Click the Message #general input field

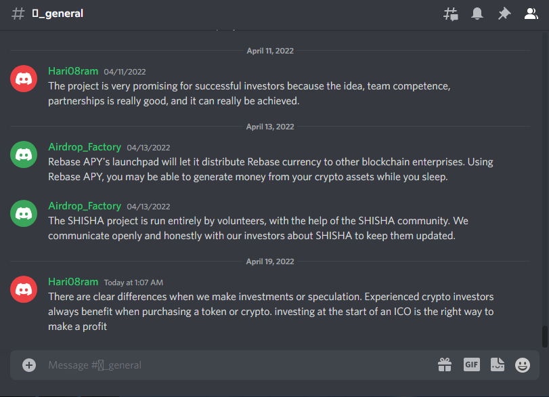point(238,365)
